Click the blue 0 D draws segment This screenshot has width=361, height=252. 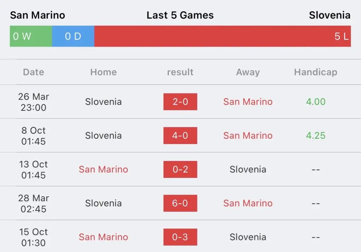click(73, 36)
